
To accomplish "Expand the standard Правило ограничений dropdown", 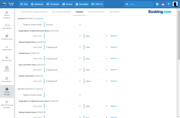I will (x=63, y=25).
